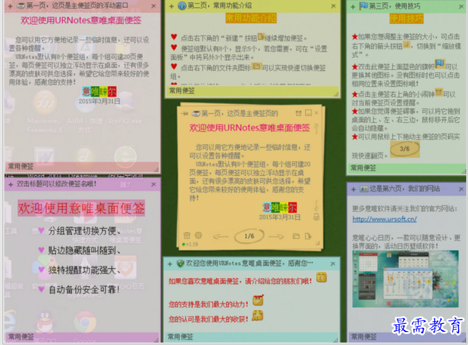Click the folder icon inside the 第二页 text

click(257, 66)
